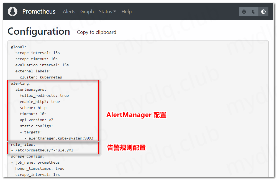Click 'scheme: http' line
This screenshot has height=180, width=277.
(x=33, y=108)
